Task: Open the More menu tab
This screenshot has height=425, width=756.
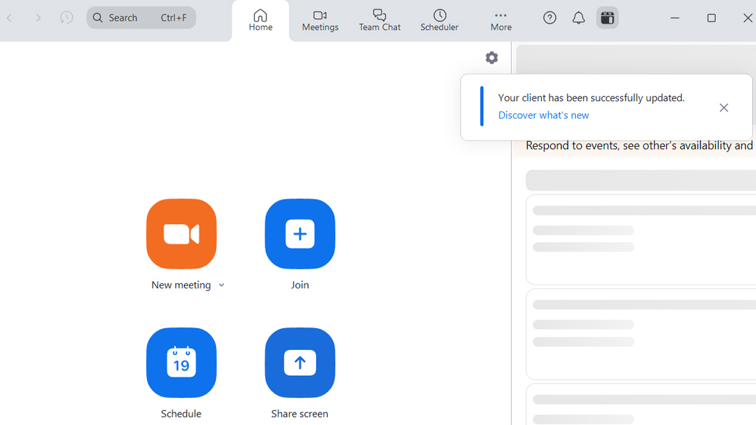Action: (501, 20)
